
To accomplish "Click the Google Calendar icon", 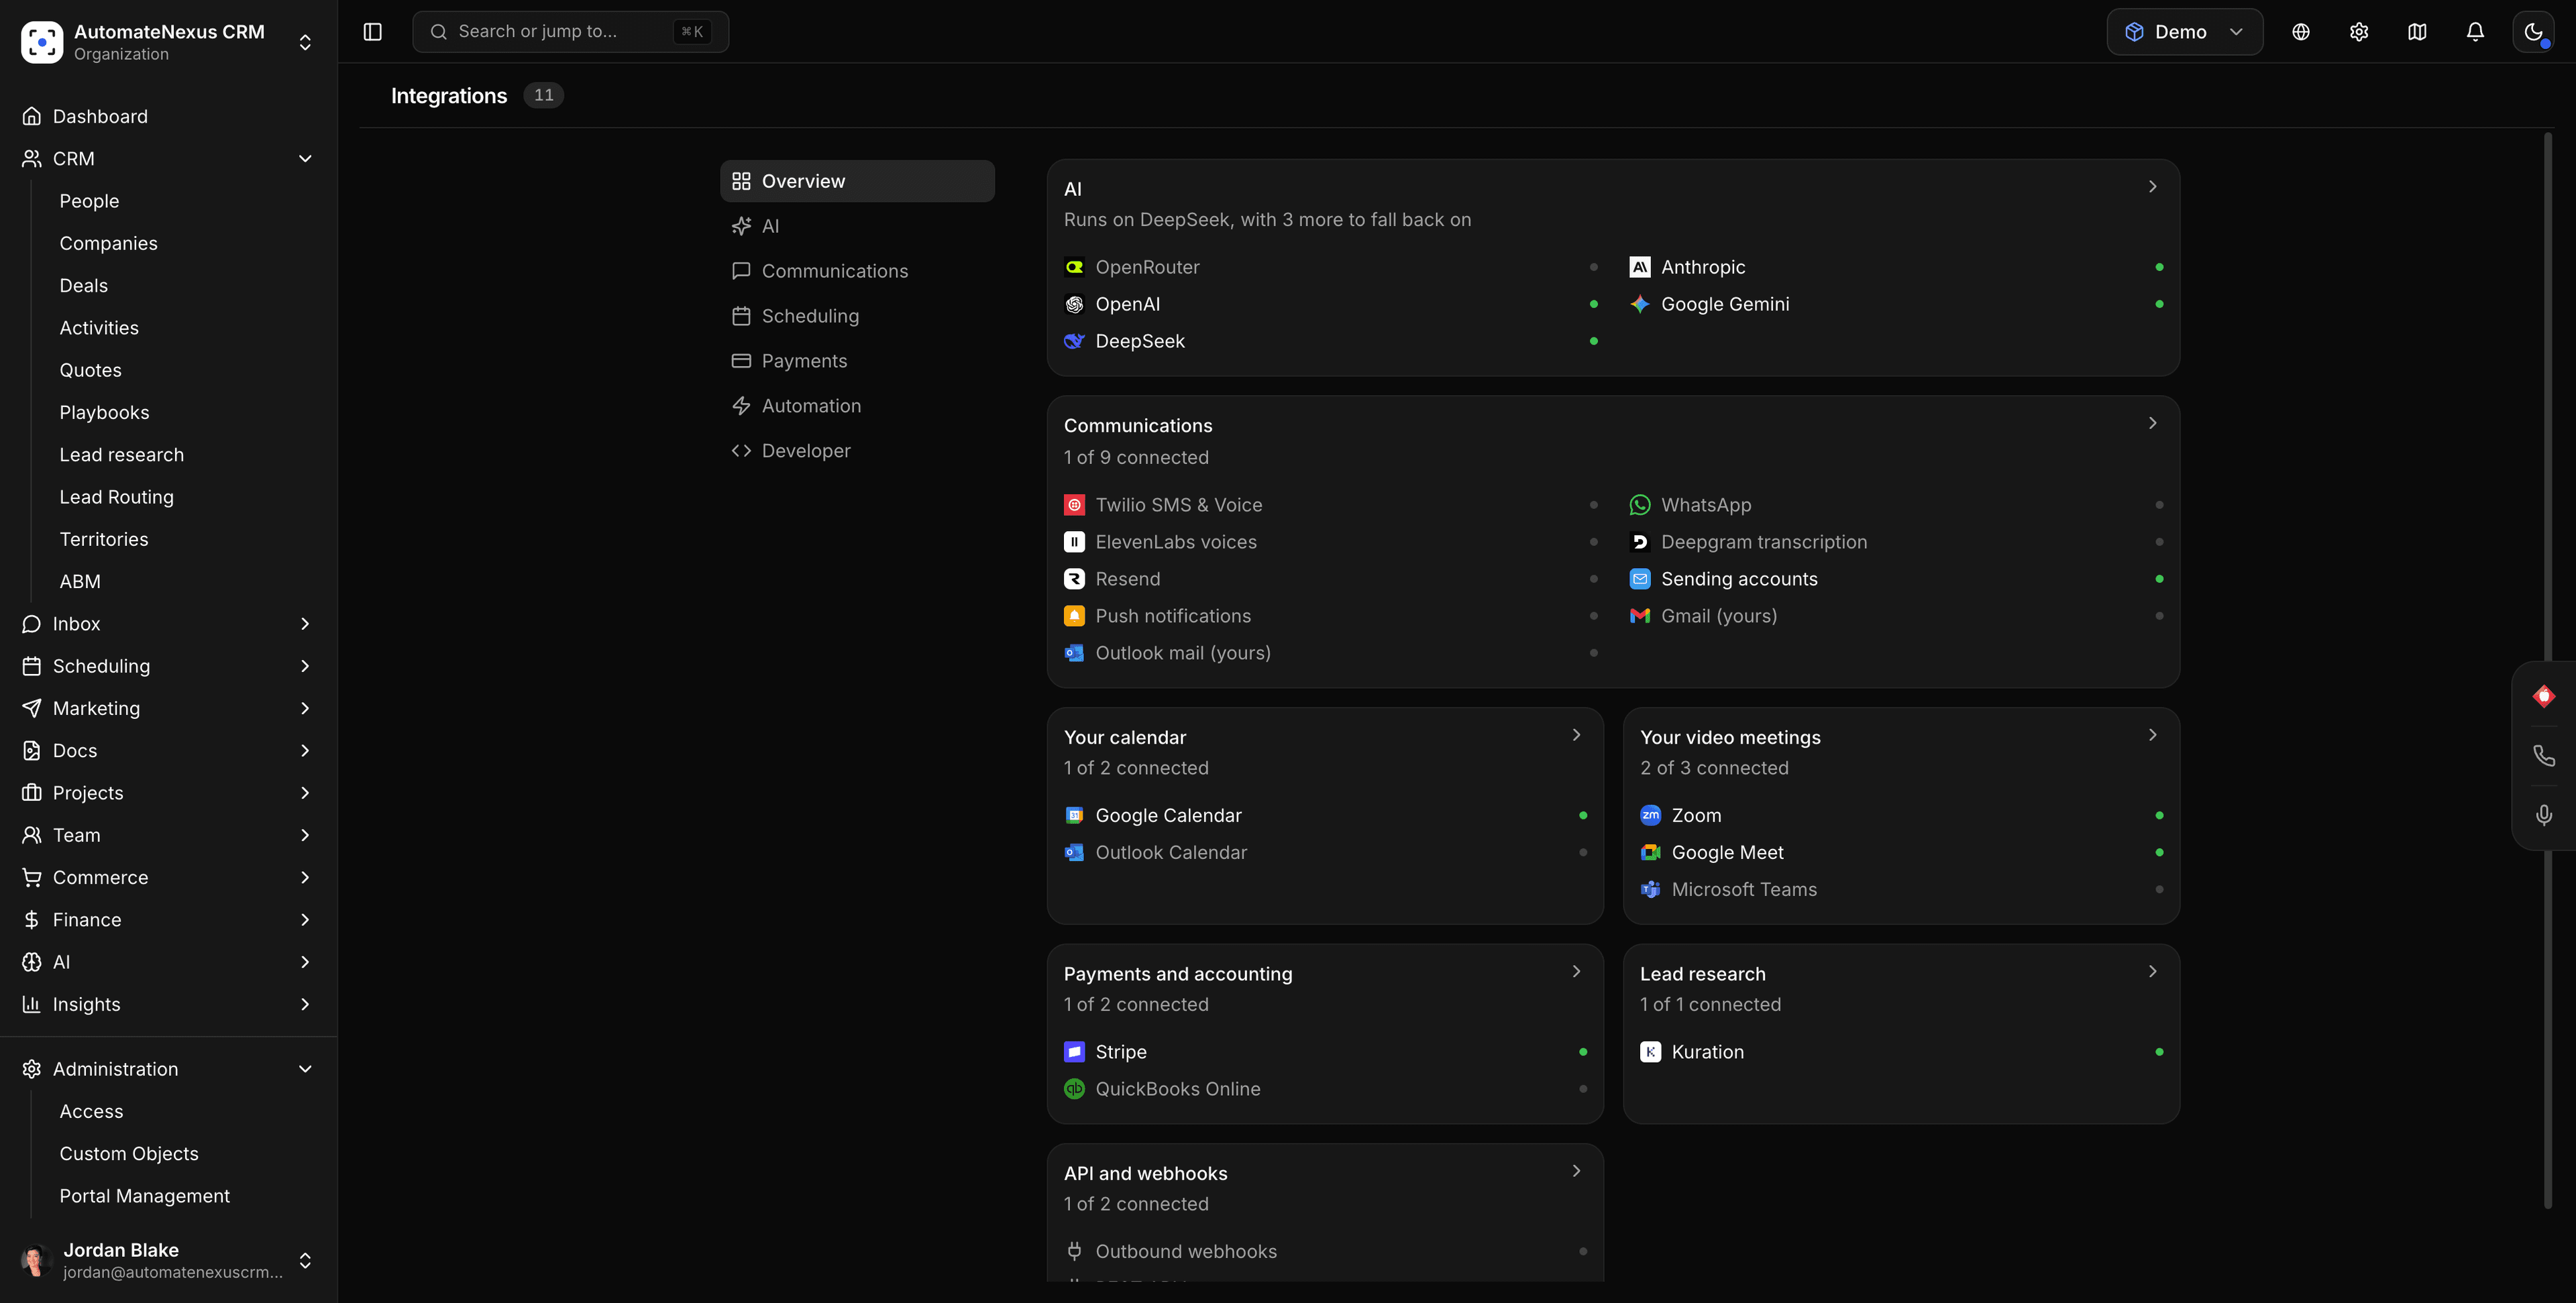I will pyautogui.click(x=1074, y=815).
